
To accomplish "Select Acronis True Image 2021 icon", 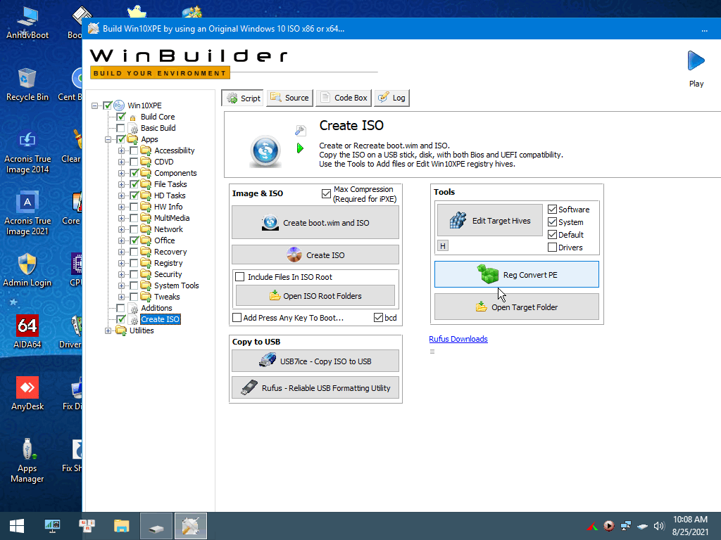I will point(27,213).
